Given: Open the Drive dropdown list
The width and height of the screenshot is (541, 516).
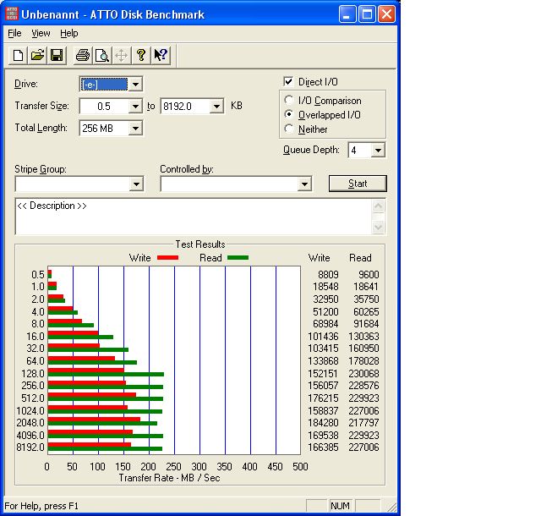Looking at the screenshot, I should pyautogui.click(x=135, y=85).
